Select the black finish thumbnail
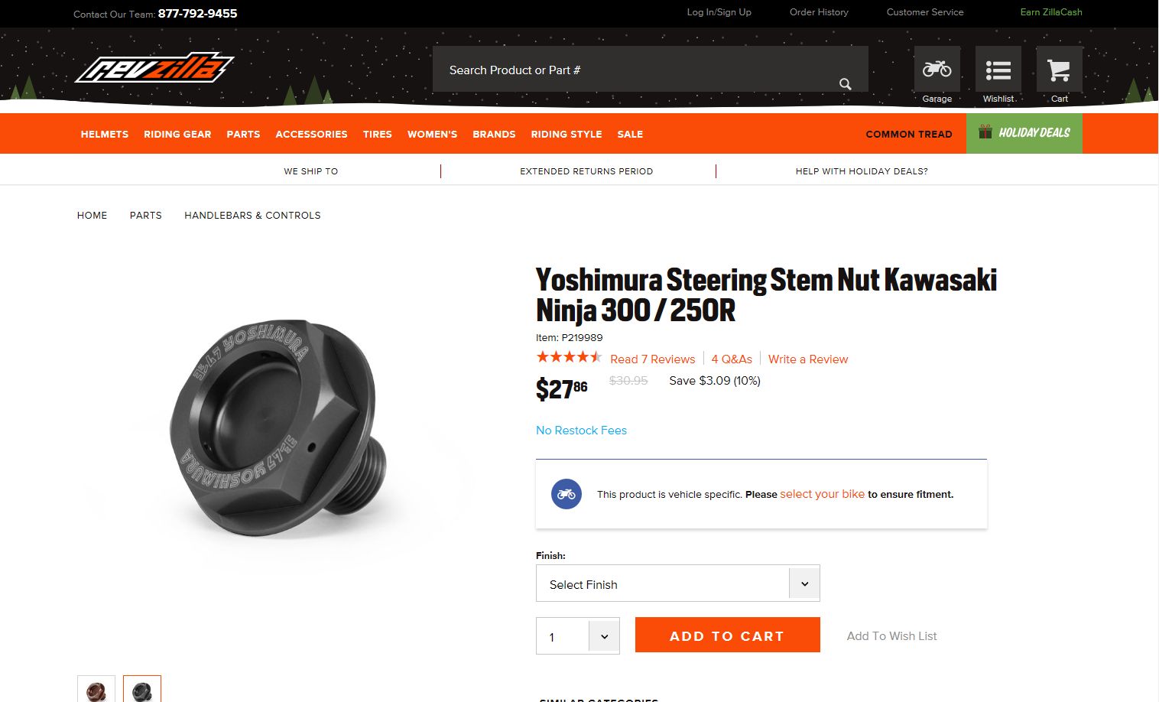This screenshot has height=702, width=1159. (x=142, y=690)
